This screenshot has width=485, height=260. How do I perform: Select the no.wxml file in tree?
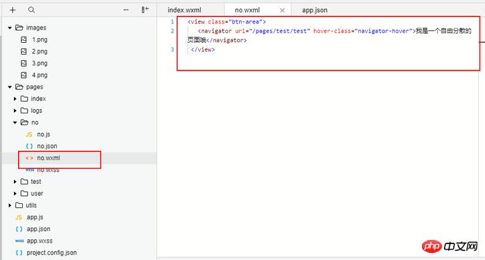tap(43, 158)
